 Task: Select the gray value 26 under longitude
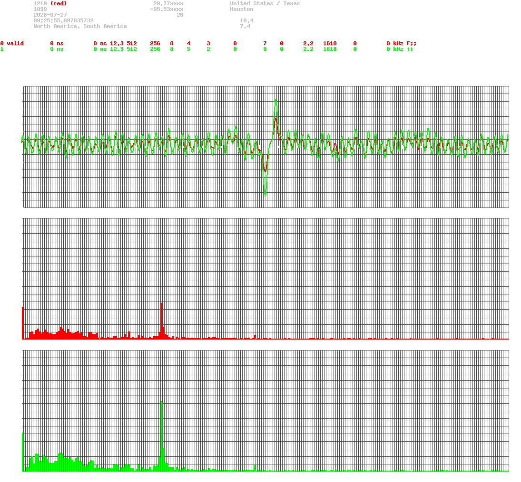[180, 15]
